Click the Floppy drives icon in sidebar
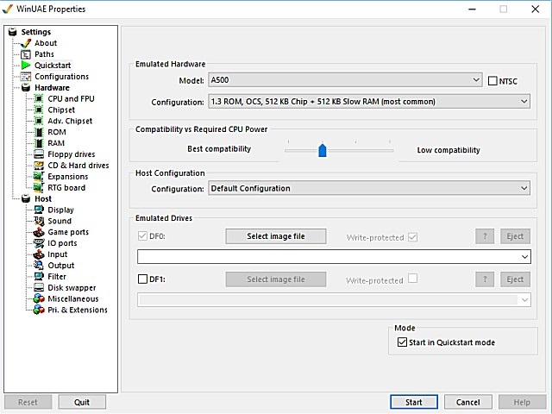 coord(39,154)
